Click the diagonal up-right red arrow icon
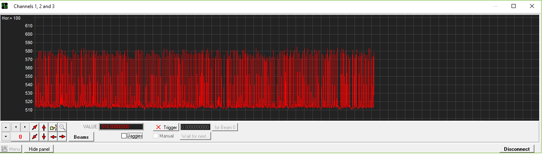This screenshot has height=162, width=548. [35, 127]
